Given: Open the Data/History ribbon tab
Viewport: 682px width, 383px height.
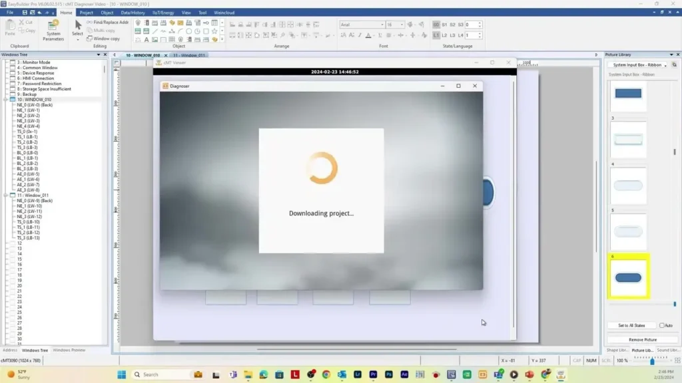Looking at the screenshot, I should [x=133, y=13].
